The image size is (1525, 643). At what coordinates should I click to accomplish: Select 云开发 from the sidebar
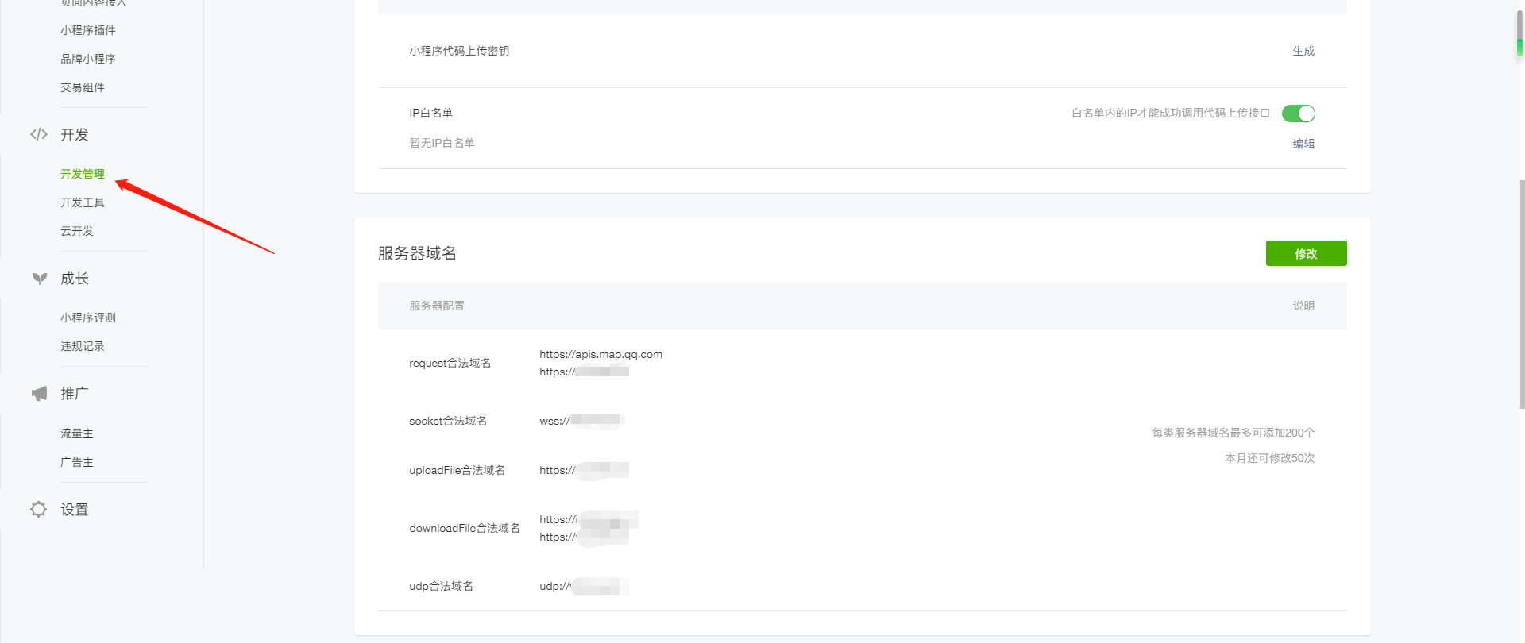click(x=77, y=231)
